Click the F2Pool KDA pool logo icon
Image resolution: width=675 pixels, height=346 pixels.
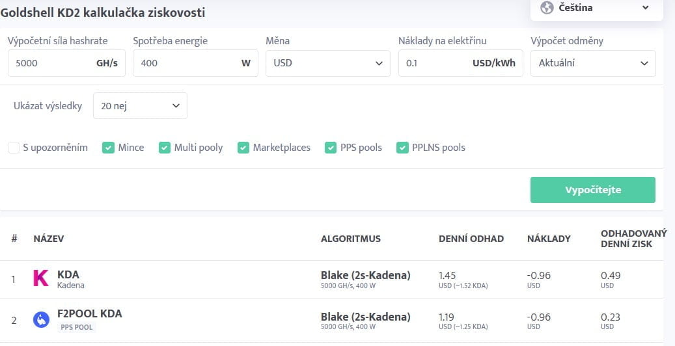tap(42, 319)
